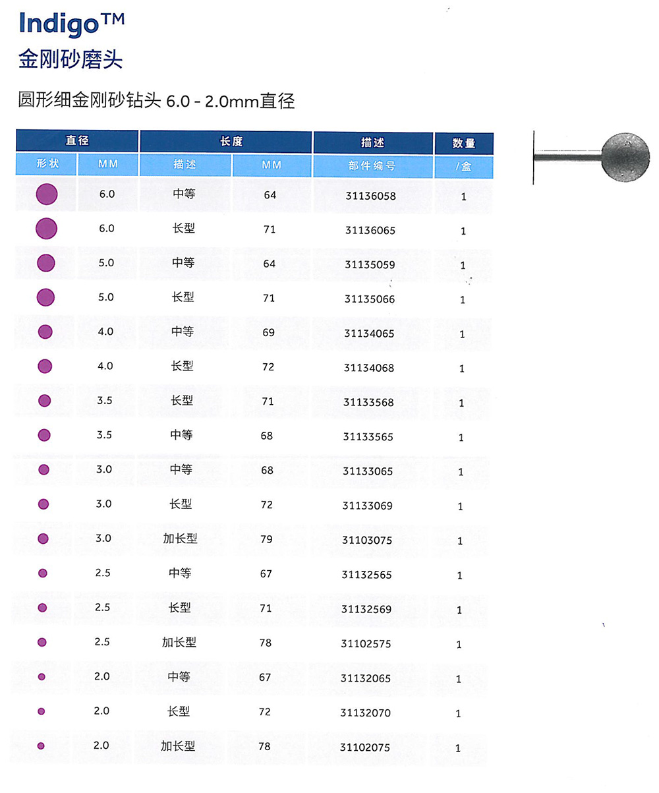Click the 长度 header cell
This screenshot has width=659, height=793.
coord(225,141)
